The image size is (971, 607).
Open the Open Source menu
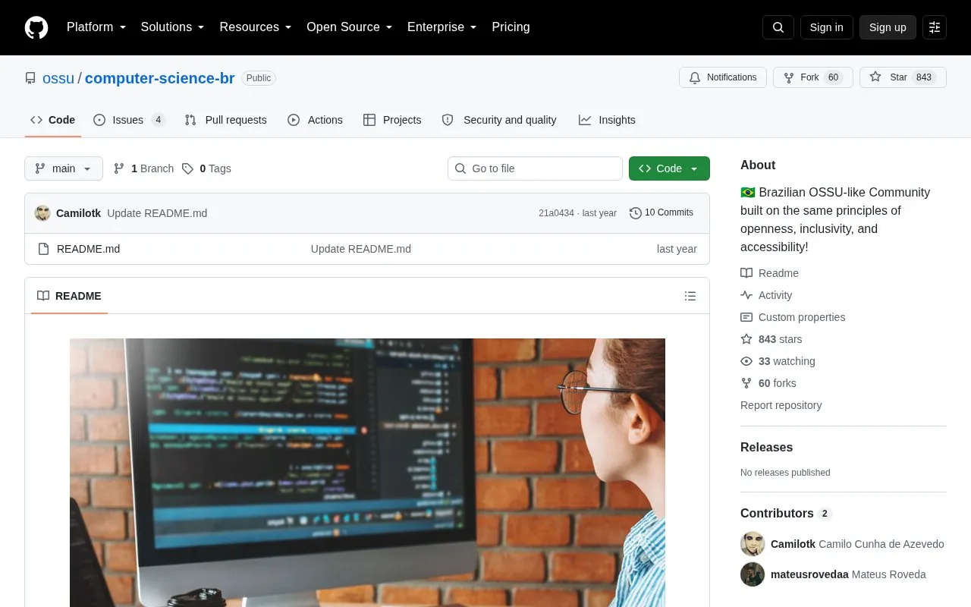(349, 27)
